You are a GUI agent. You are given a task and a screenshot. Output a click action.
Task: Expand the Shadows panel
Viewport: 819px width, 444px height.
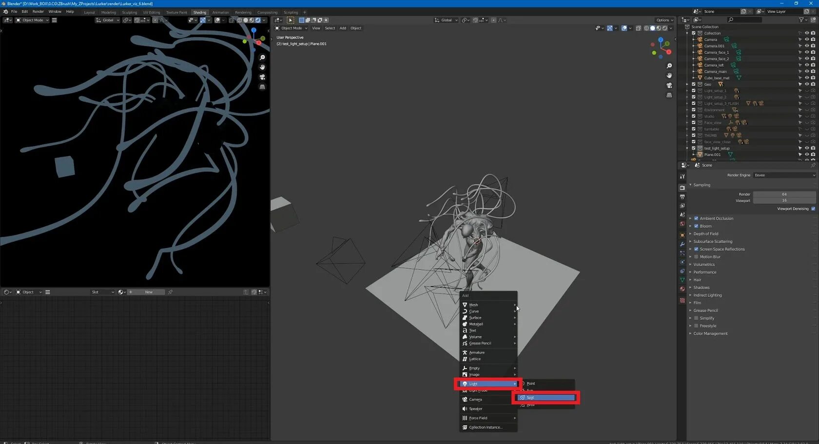pyautogui.click(x=701, y=288)
